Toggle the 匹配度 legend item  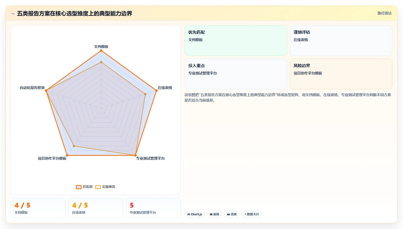pyautogui.click(x=84, y=187)
